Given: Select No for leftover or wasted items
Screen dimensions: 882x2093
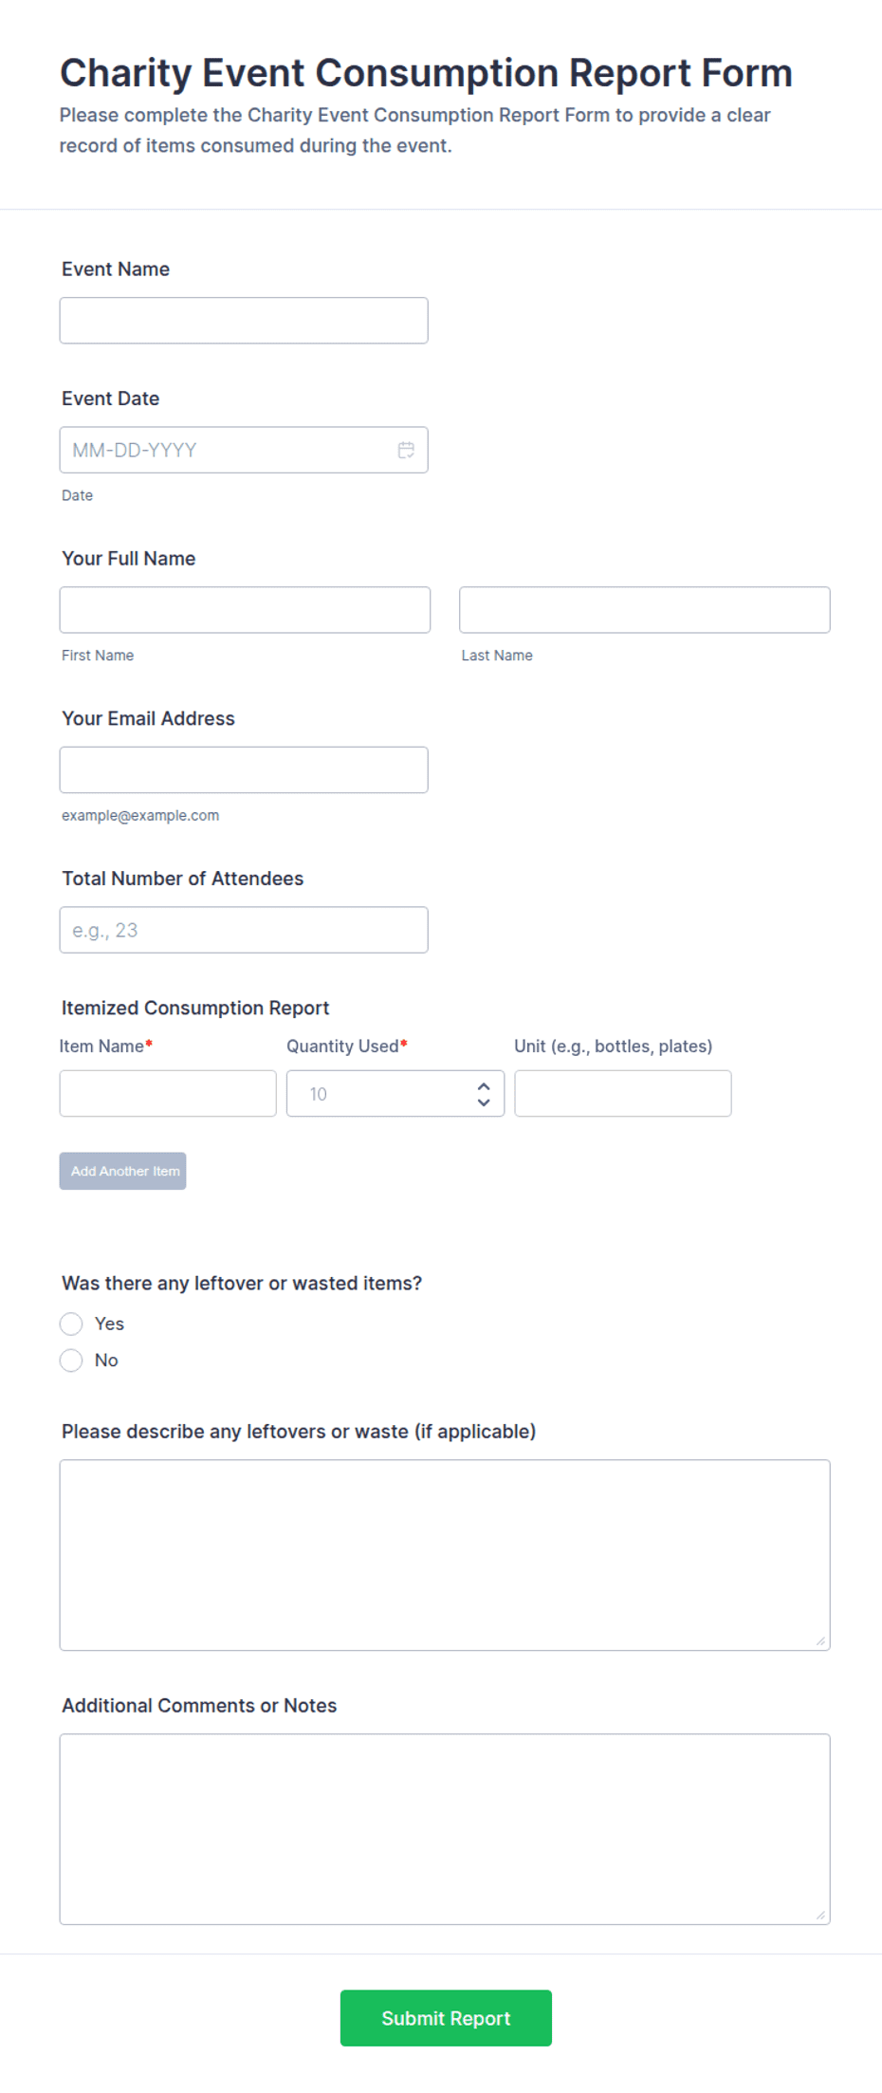Looking at the screenshot, I should click(71, 1361).
